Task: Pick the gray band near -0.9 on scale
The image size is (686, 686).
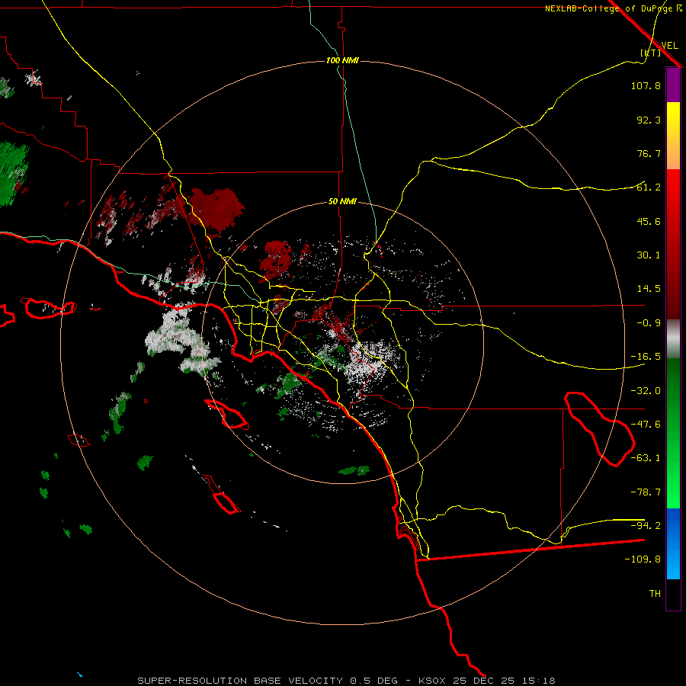Action: (673, 339)
